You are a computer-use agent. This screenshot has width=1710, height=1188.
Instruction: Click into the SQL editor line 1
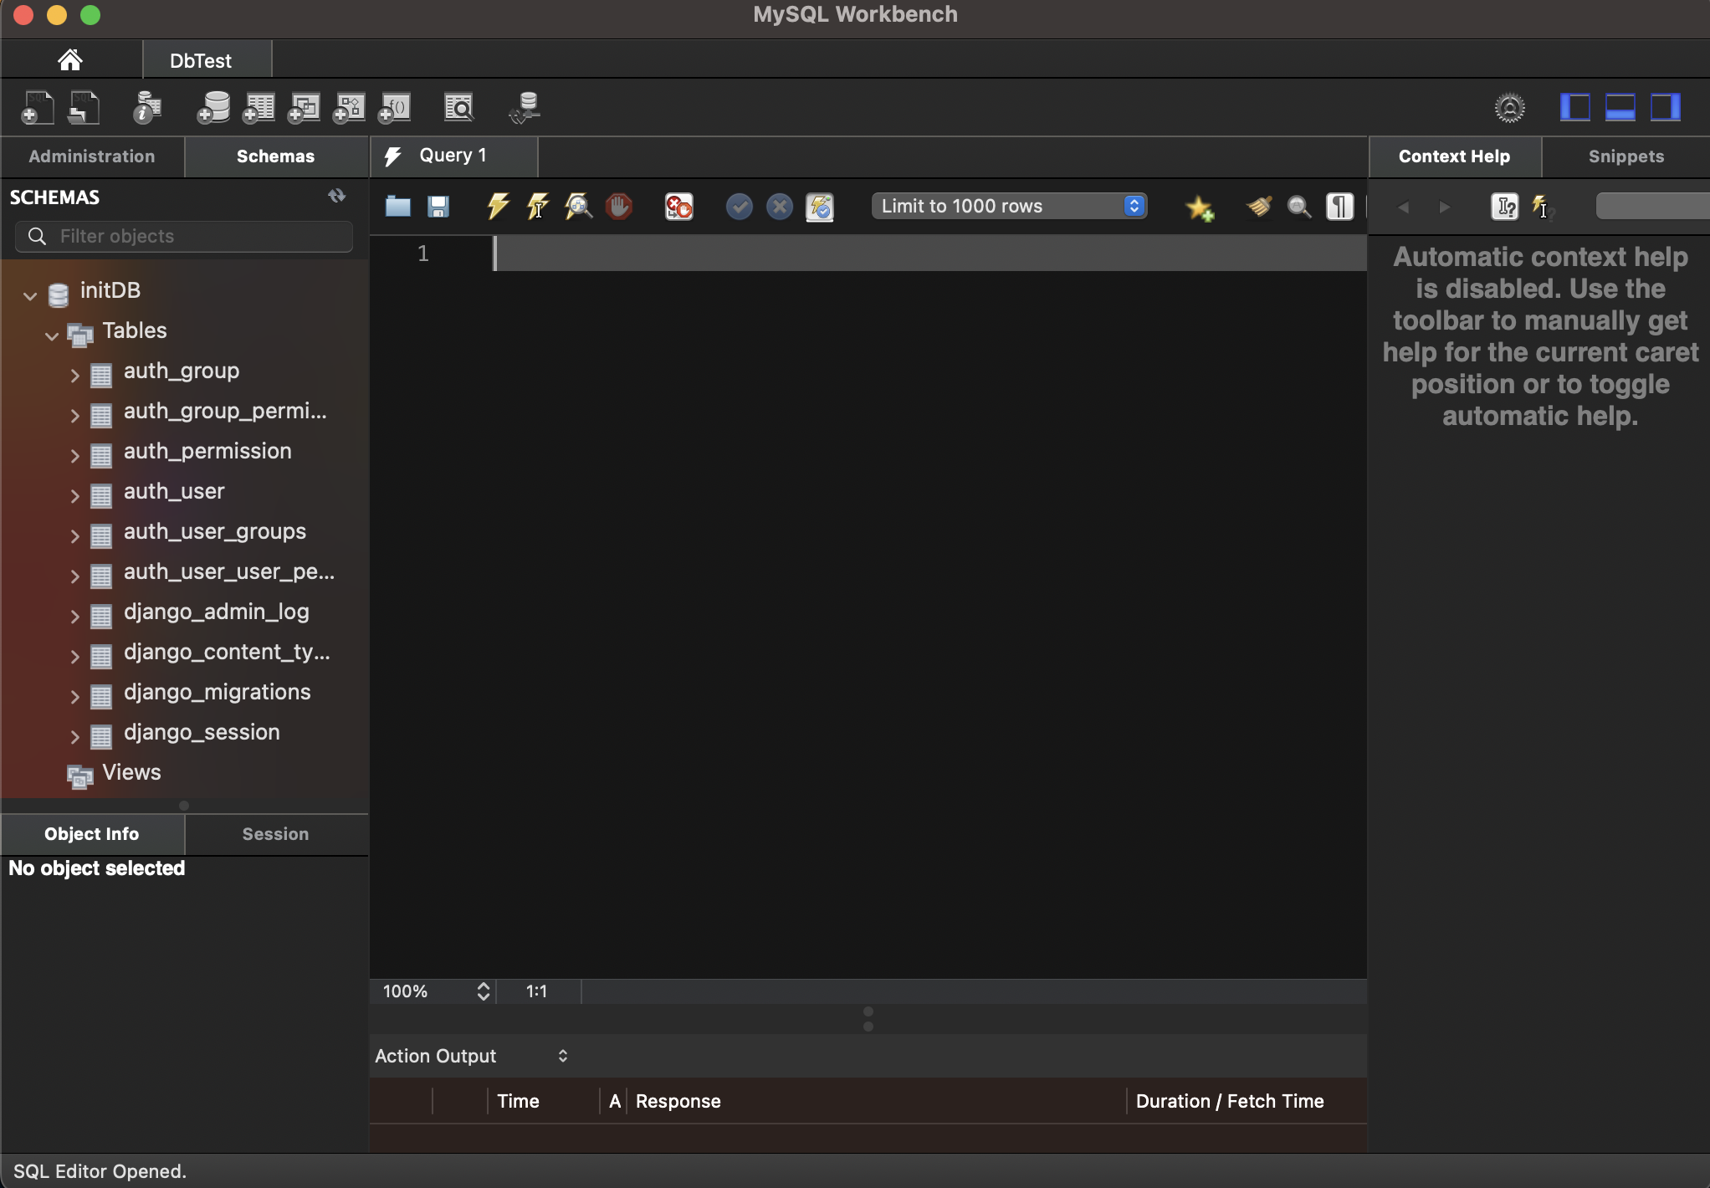pos(930,253)
